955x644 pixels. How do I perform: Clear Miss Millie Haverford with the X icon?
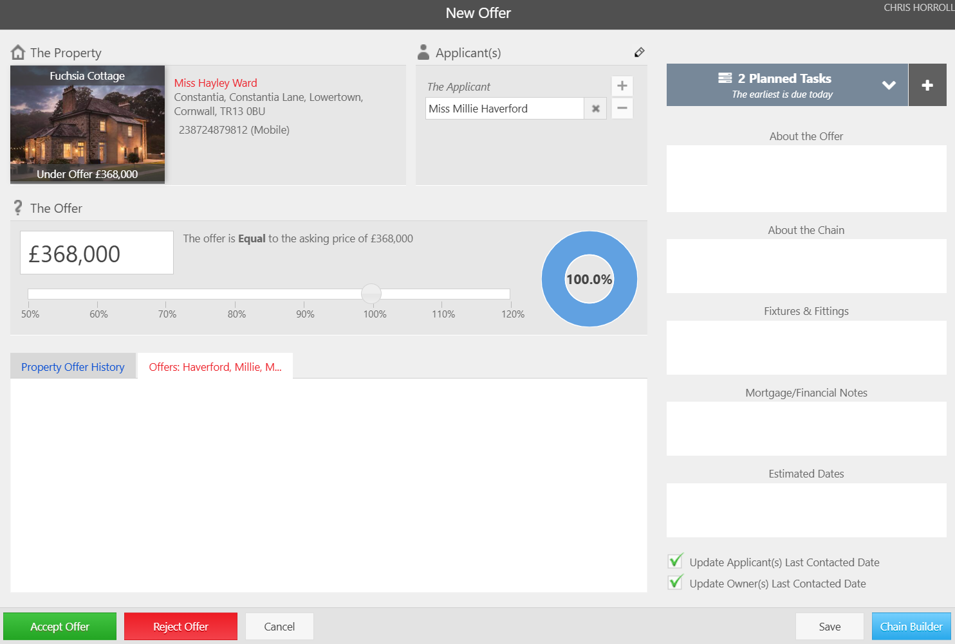[596, 109]
